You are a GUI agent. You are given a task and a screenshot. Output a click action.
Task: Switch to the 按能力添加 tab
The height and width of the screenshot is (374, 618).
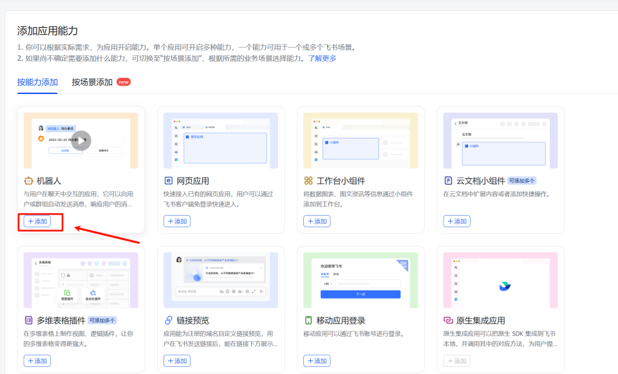(37, 82)
